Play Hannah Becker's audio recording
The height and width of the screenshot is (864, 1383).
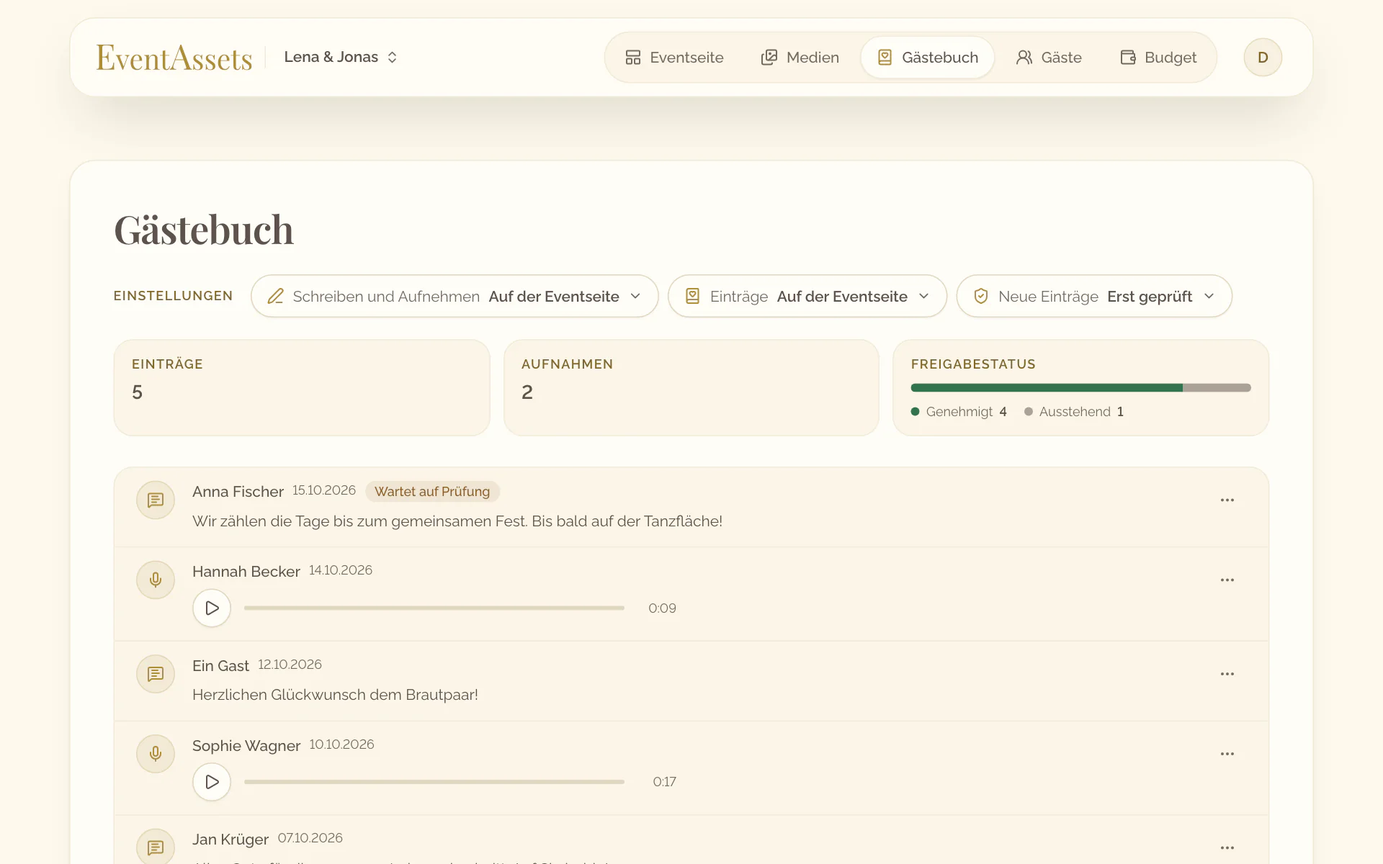point(212,608)
